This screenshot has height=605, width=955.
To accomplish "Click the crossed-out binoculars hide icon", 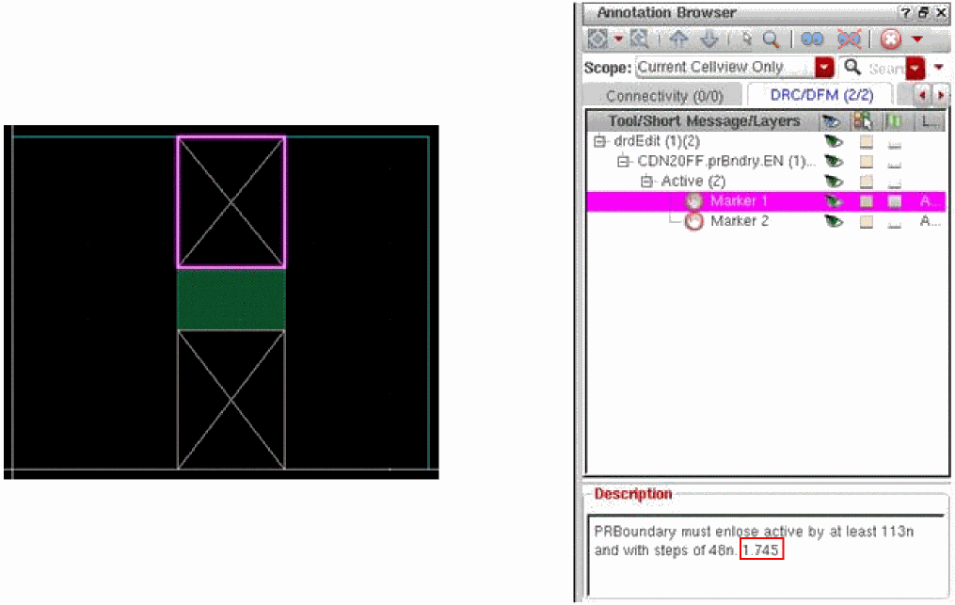I will coord(849,40).
